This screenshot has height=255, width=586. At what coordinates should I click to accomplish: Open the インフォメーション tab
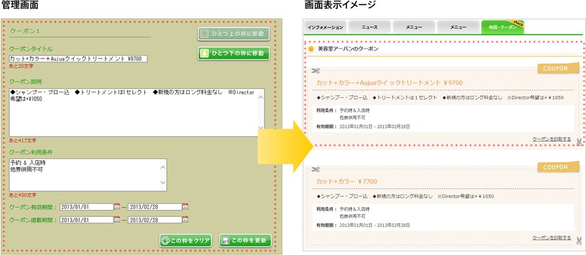click(326, 27)
